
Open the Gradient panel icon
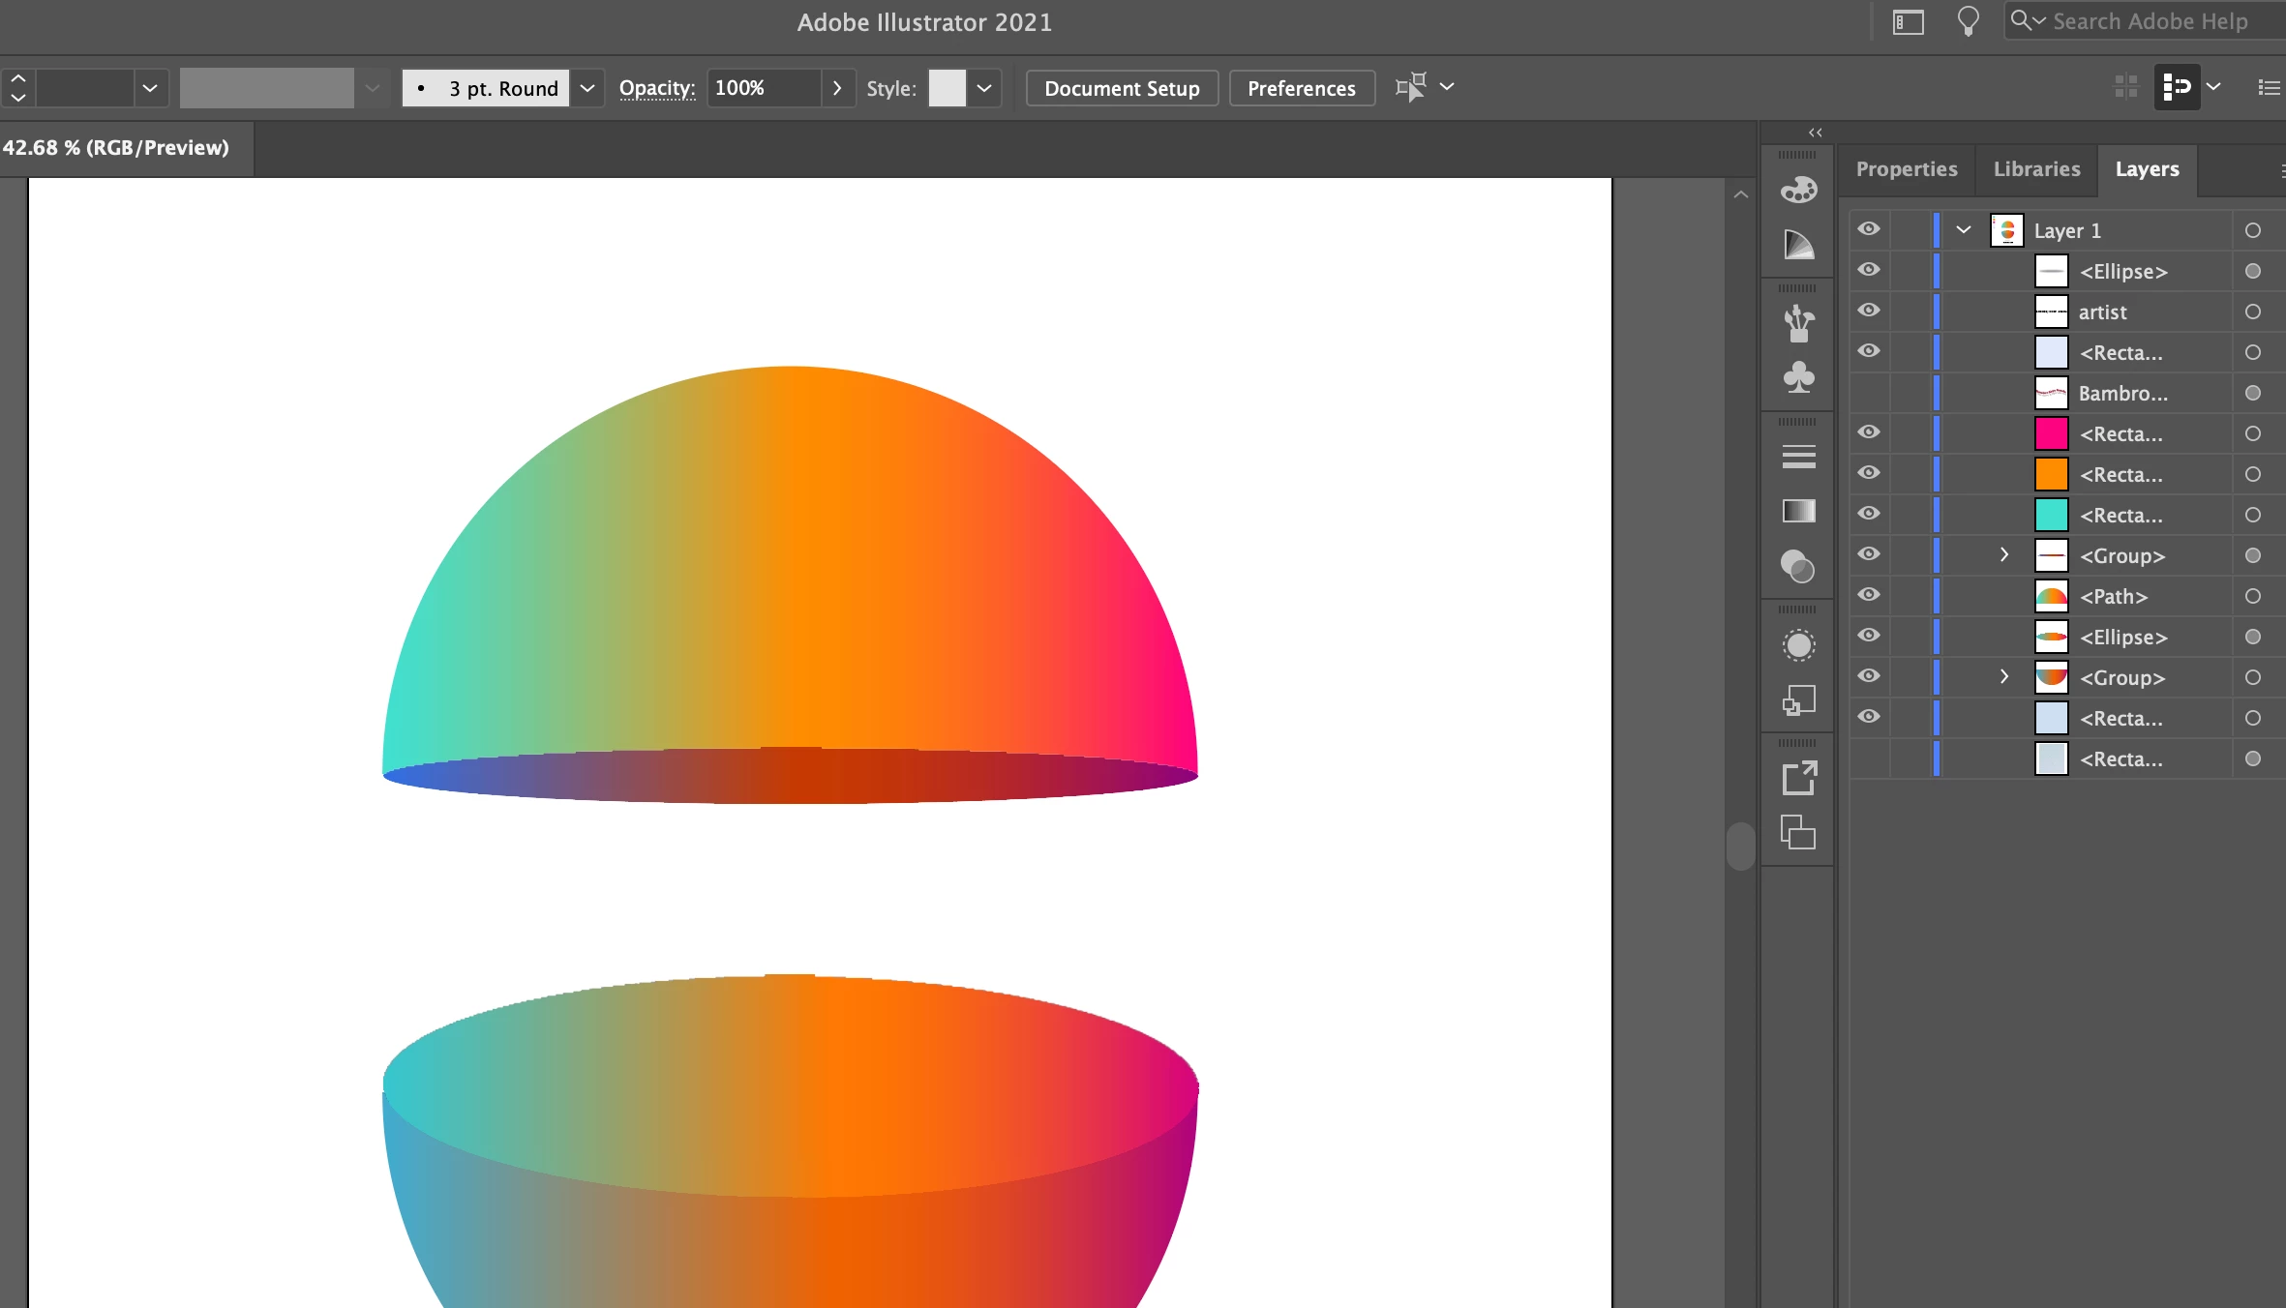pos(1798,511)
